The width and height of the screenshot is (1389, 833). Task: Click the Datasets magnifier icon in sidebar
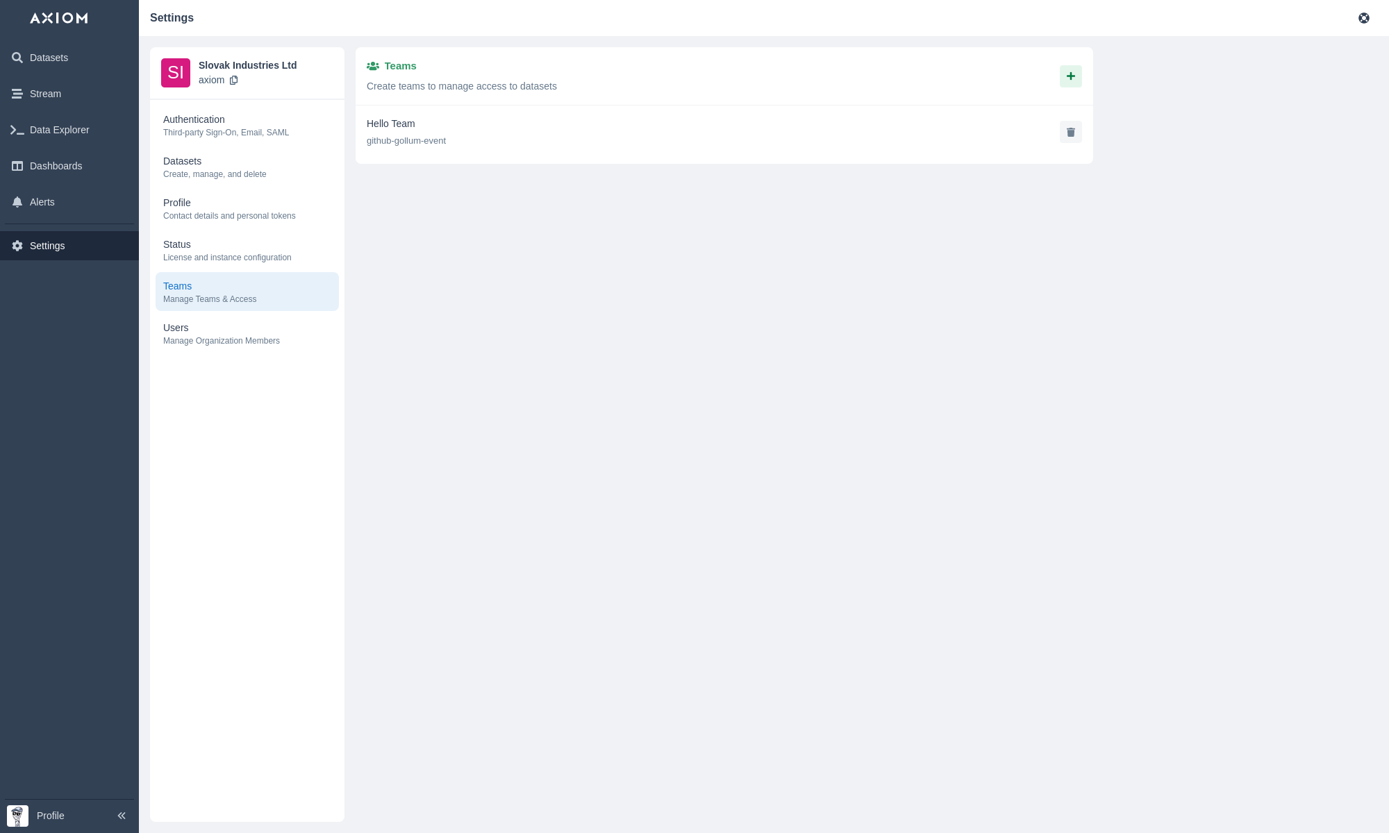point(17,58)
